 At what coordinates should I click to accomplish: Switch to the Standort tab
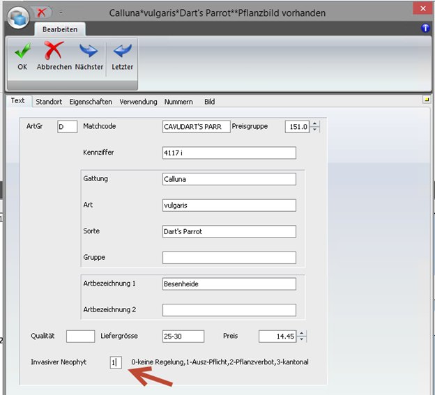tap(49, 102)
